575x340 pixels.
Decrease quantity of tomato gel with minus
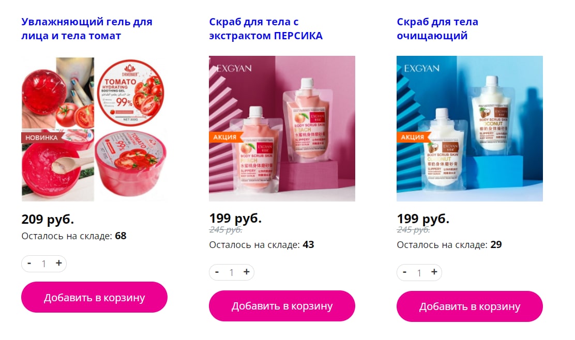click(x=29, y=263)
